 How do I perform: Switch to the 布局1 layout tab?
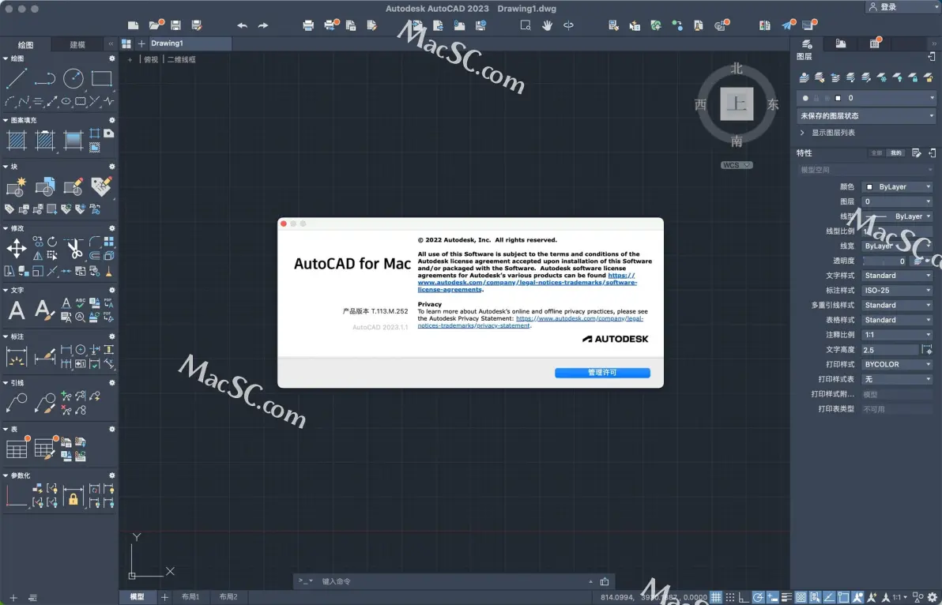(x=190, y=596)
